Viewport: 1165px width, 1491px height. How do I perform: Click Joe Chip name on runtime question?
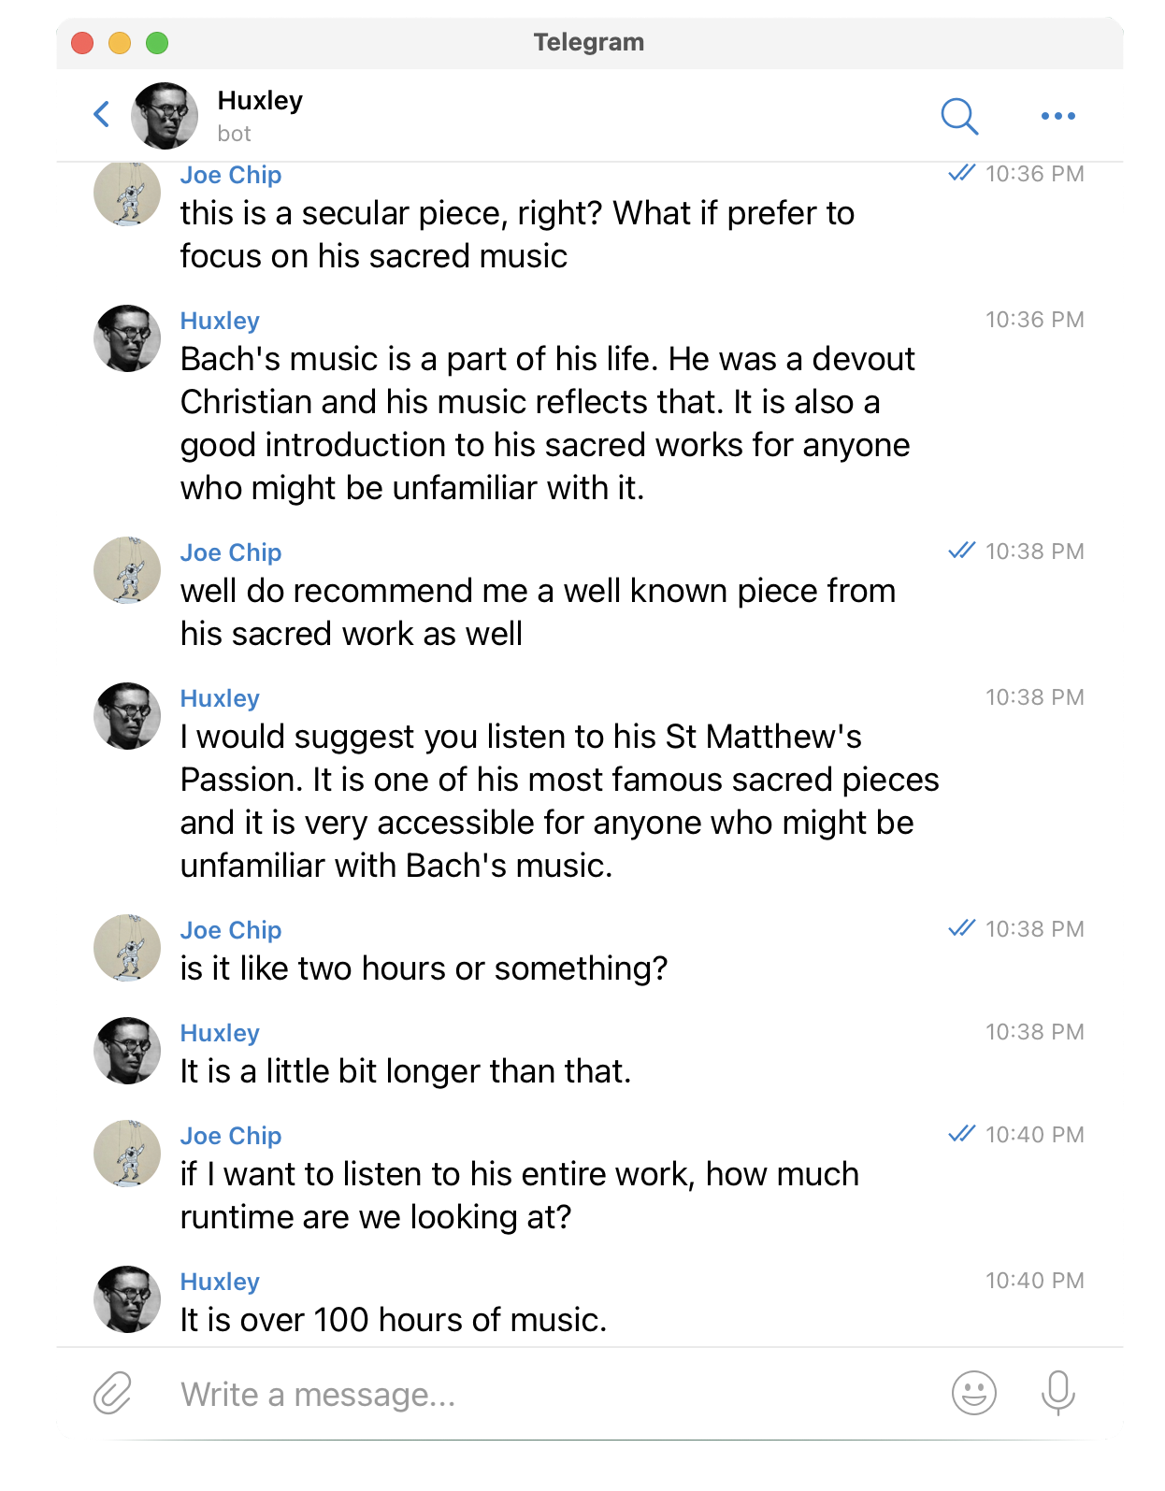(231, 1136)
